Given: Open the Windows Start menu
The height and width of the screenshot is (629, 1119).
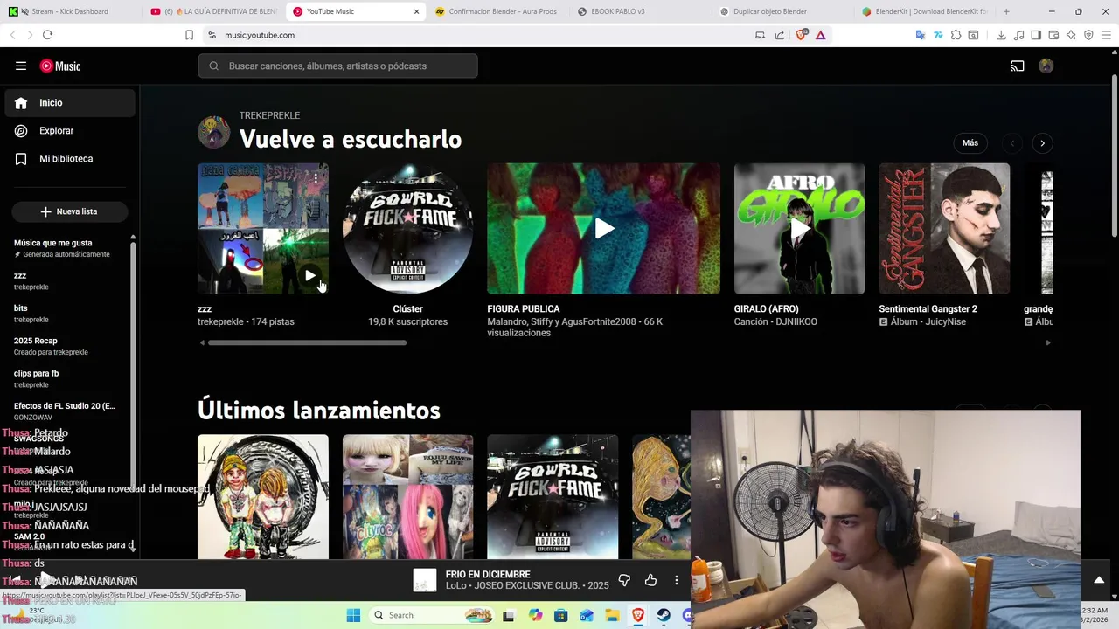Looking at the screenshot, I should point(353,615).
